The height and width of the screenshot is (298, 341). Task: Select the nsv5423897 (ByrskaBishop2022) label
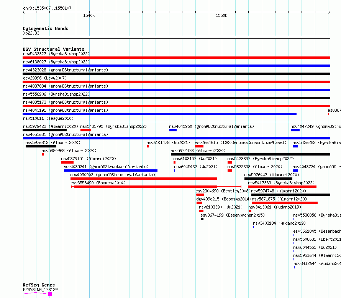tap(261, 159)
